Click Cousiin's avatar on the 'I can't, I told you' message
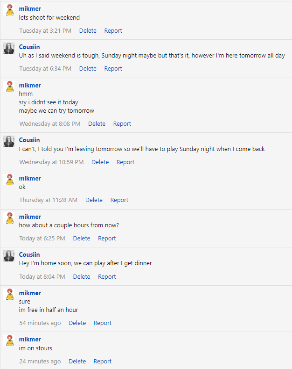The image size is (292, 369). (x=9, y=141)
